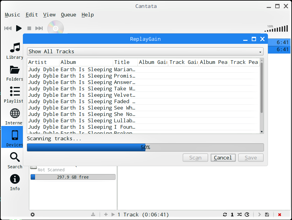Toggle consume mode icon
The width and height of the screenshot is (292, 220).
tap(247, 215)
